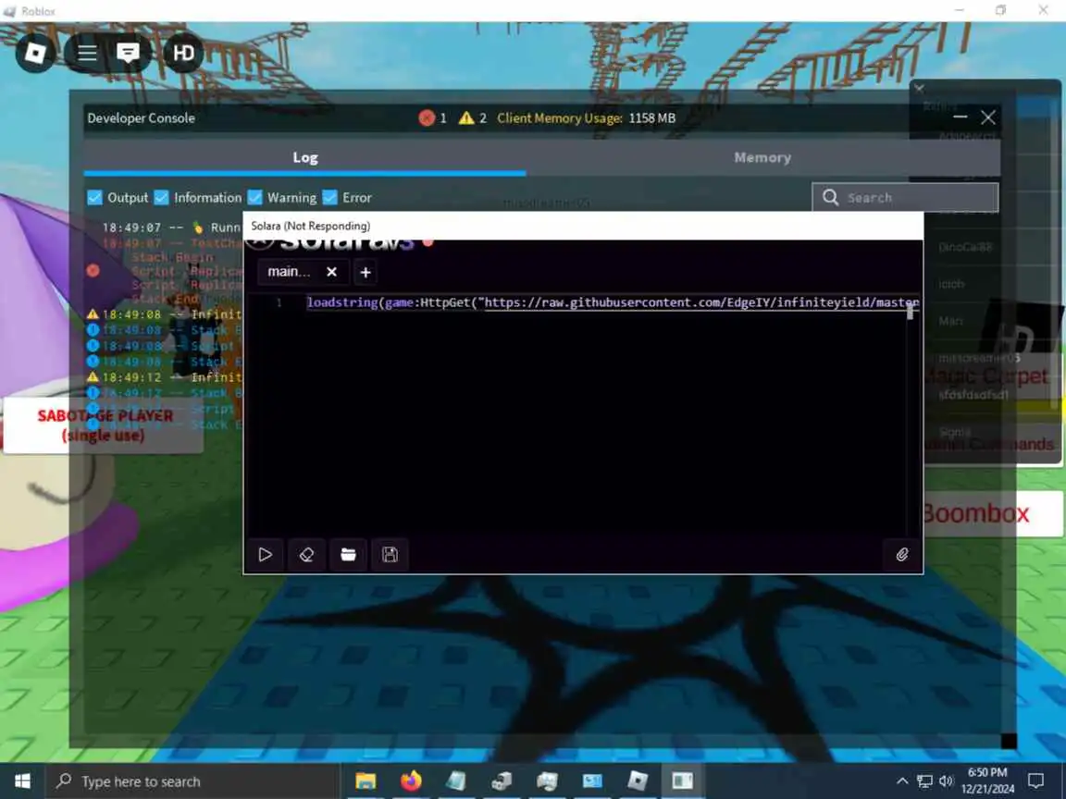Click the loadstring code line
This screenshot has width=1066, height=799.
tap(612, 302)
